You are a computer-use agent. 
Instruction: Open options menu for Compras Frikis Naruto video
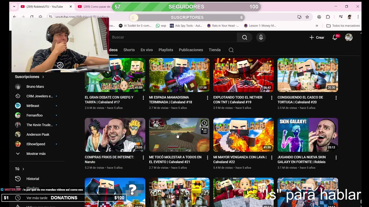(x=143, y=158)
